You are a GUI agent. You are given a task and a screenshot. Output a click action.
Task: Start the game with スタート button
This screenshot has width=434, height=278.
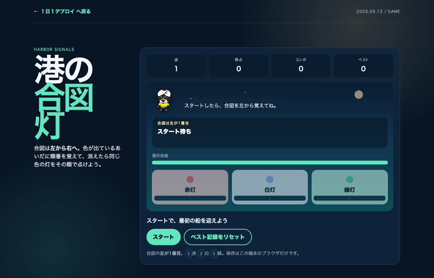(163, 237)
